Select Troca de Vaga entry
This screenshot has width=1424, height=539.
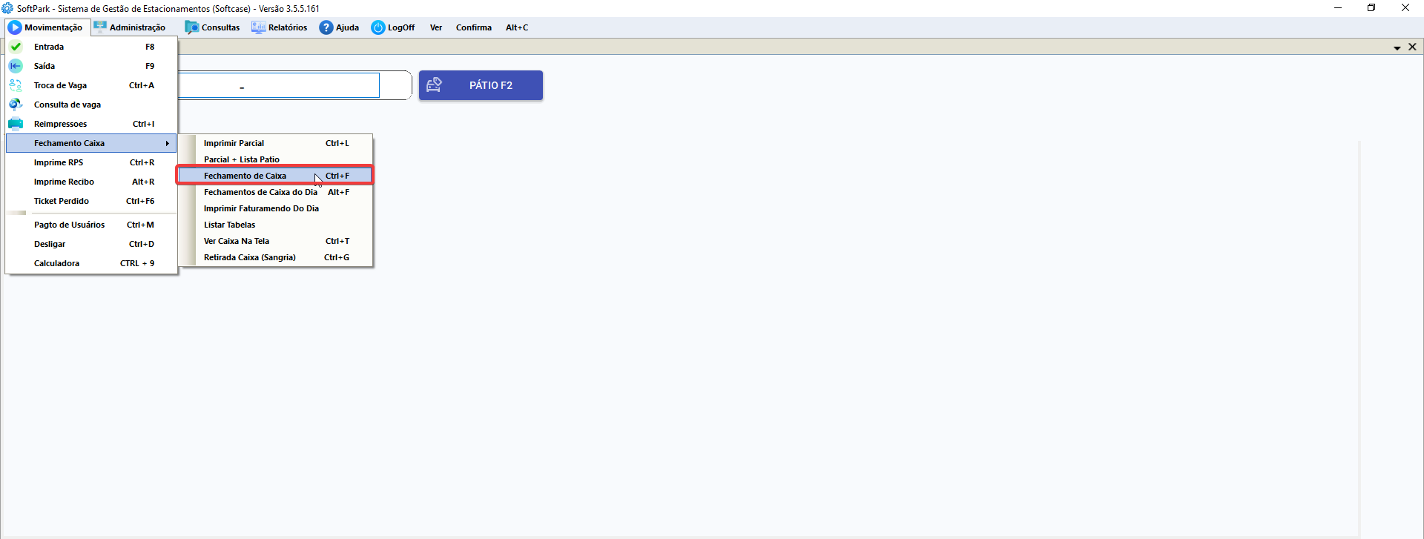91,85
